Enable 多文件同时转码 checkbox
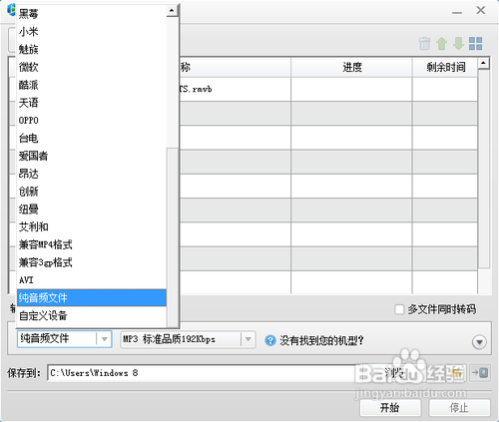The height and width of the screenshot is (422, 499). click(399, 309)
